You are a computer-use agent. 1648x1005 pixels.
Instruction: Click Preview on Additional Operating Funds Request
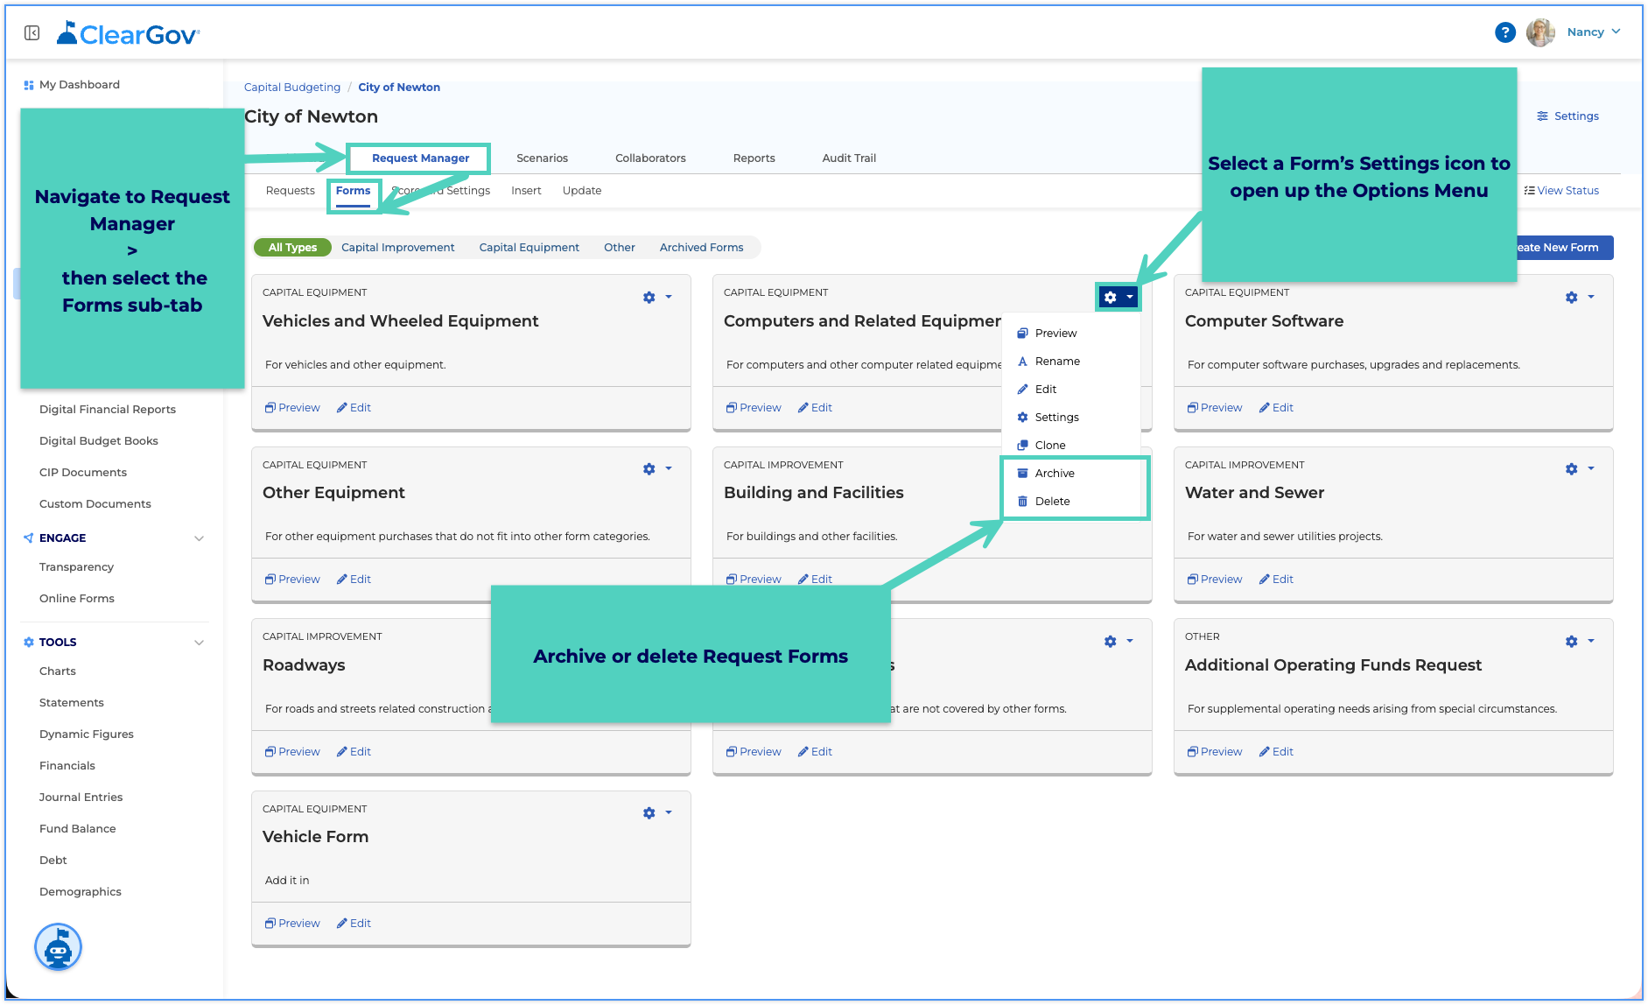(1215, 752)
